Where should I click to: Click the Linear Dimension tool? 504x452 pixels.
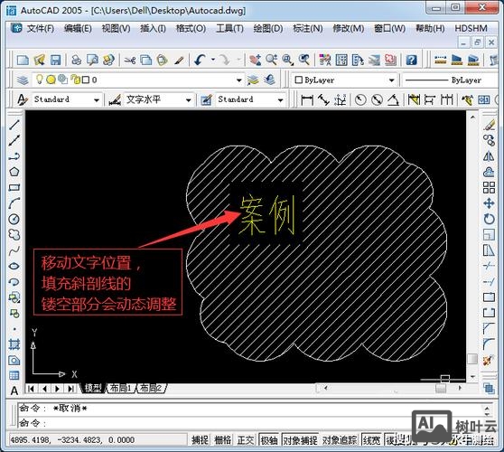click(307, 99)
